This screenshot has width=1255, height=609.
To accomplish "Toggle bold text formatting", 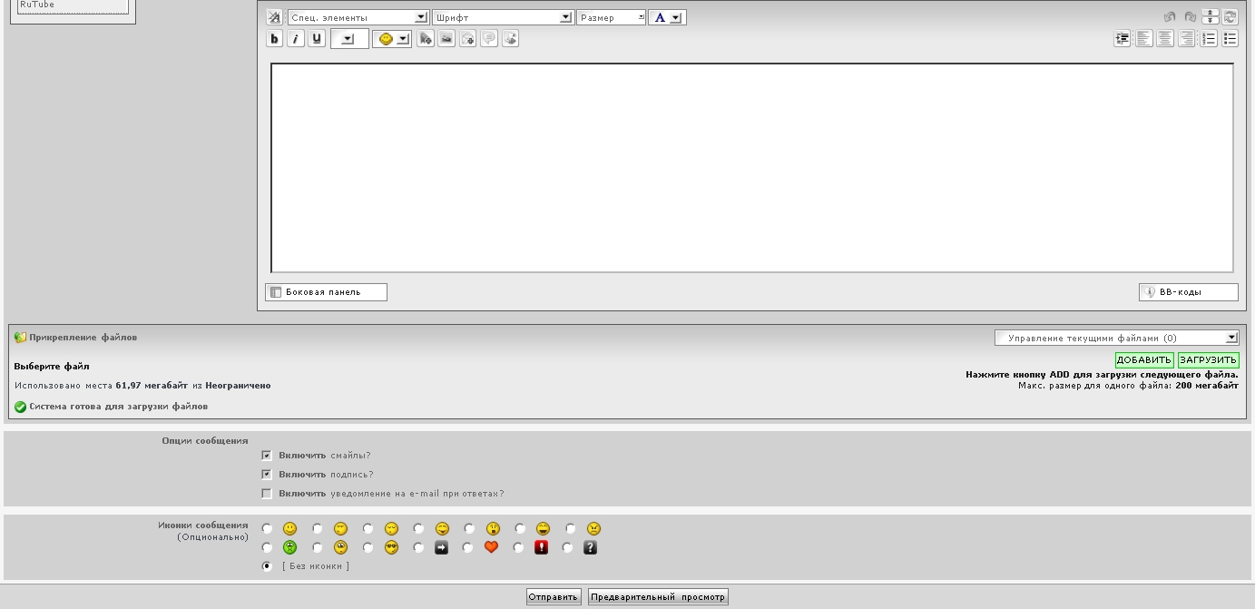I will tap(275, 39).
